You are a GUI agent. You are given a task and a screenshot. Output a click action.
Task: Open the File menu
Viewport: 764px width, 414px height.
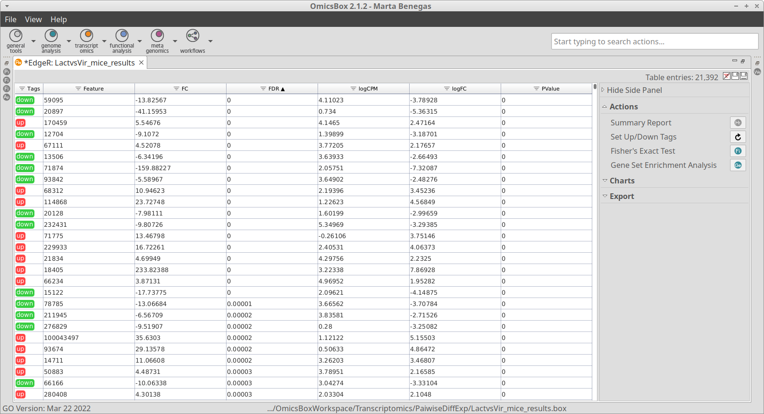(x=10, y=19)
